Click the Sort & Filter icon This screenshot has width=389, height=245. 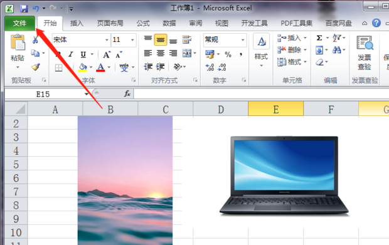(337, 38)
